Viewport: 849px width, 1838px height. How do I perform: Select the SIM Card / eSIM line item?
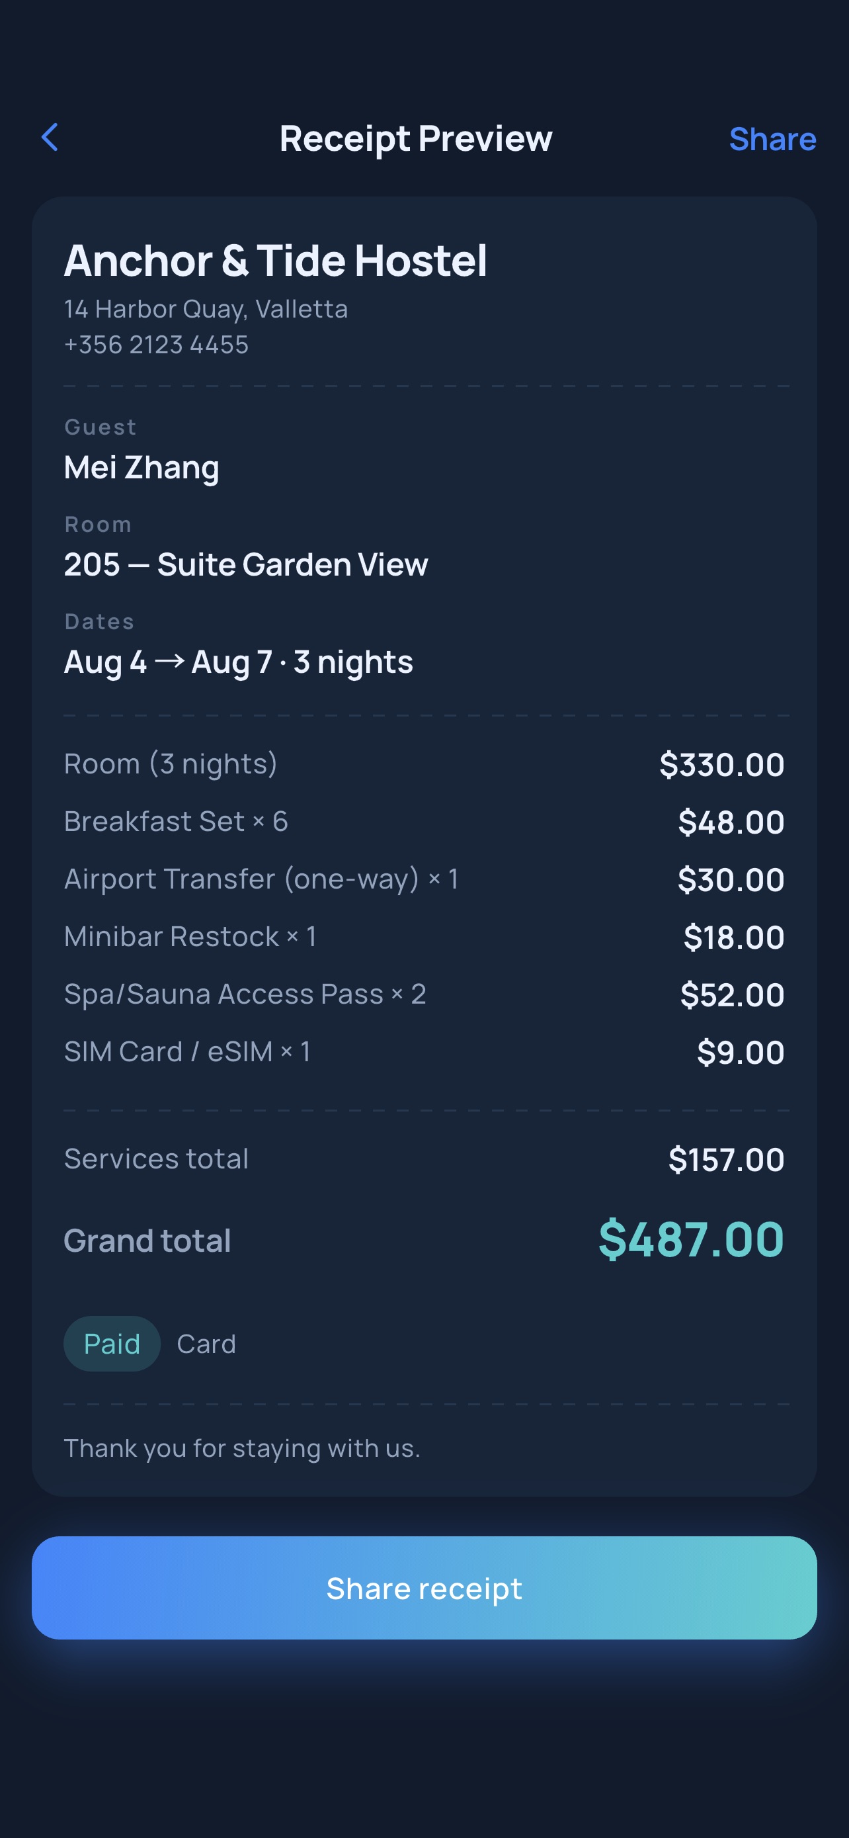coord(424,1052)
